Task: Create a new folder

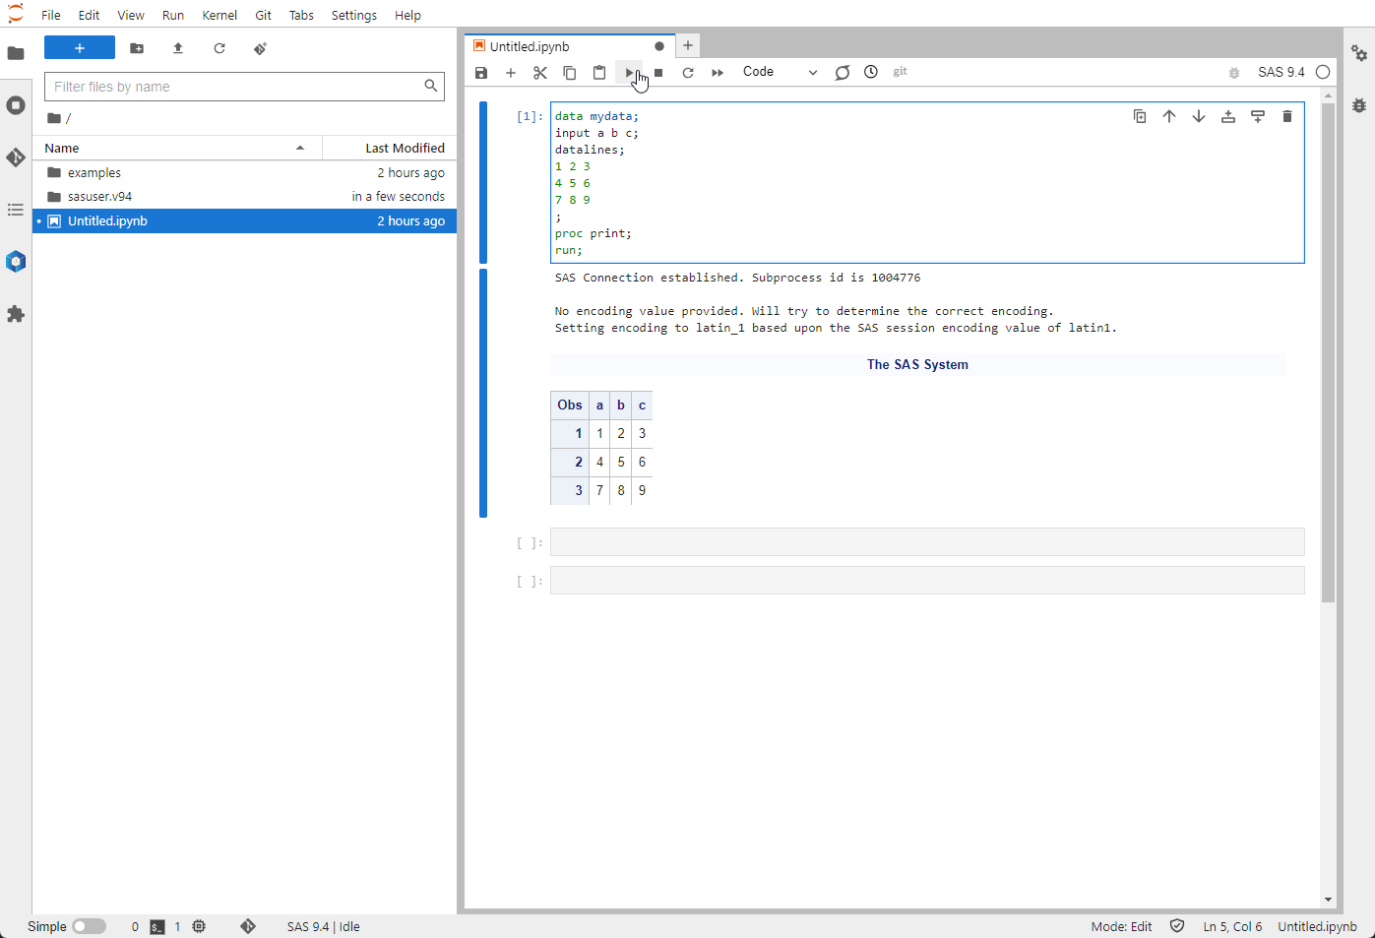Action: pyautogui.click(x=137, y=48)
